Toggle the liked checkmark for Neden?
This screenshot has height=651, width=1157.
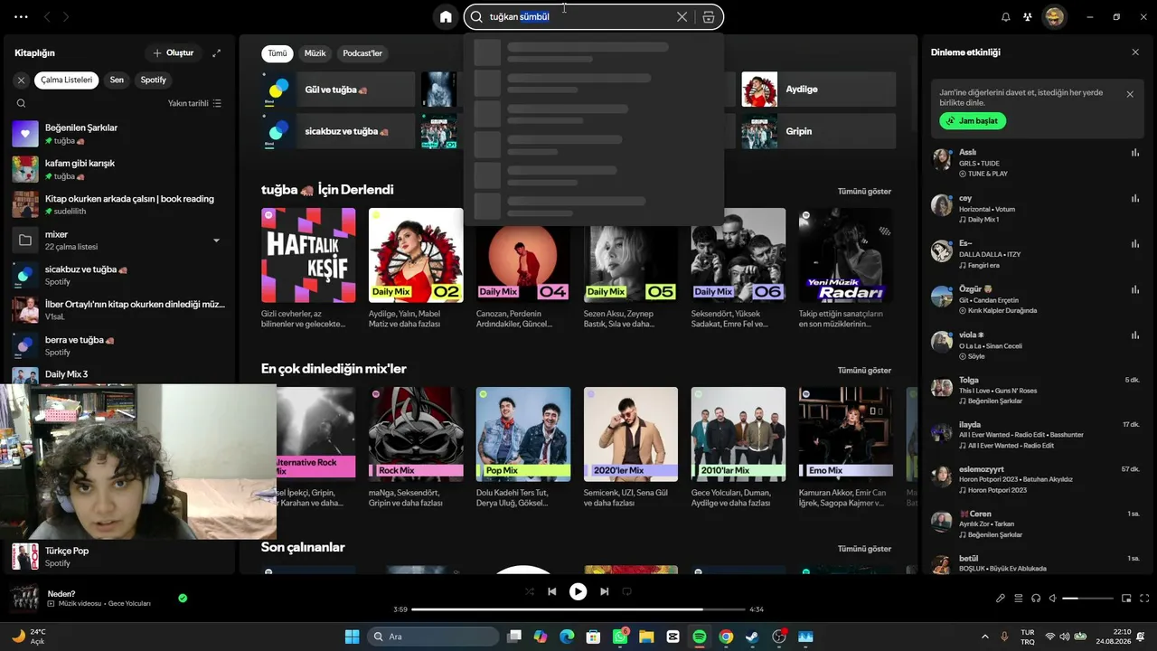(x=183, y=598)
